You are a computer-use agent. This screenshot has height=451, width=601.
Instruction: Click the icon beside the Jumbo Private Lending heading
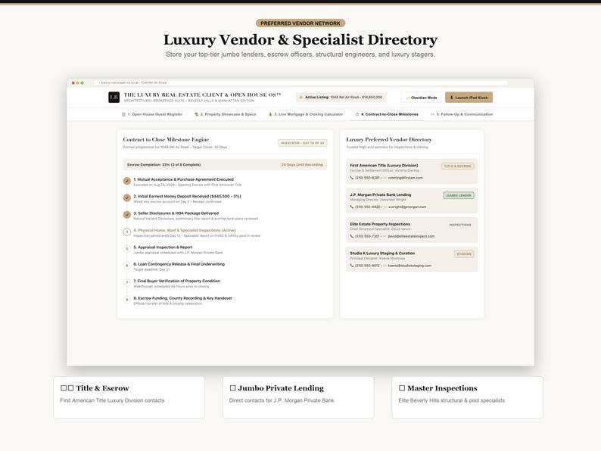pyautogui.click(x=232, y=388)
